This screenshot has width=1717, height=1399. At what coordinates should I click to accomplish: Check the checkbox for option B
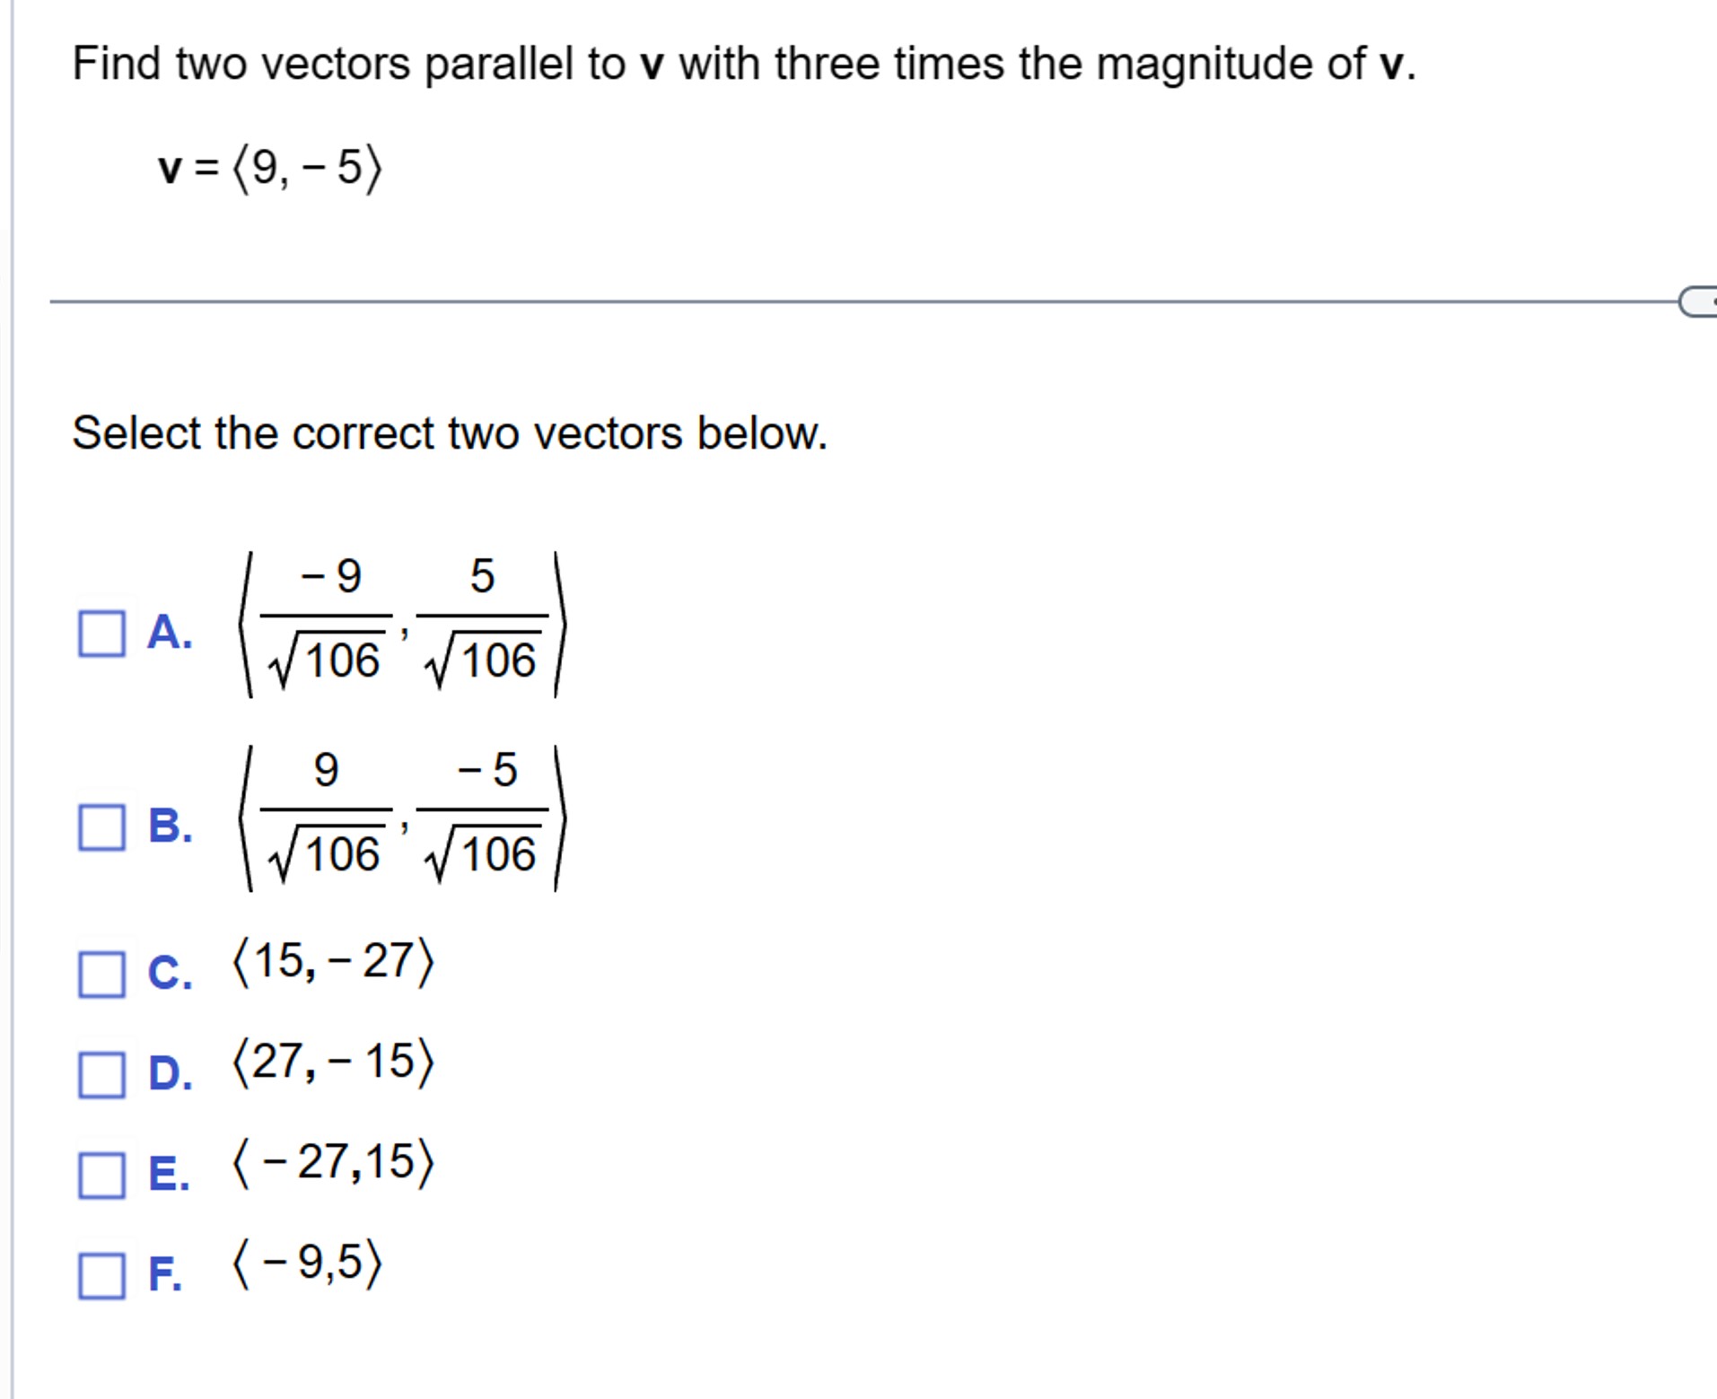pos(101,824)
